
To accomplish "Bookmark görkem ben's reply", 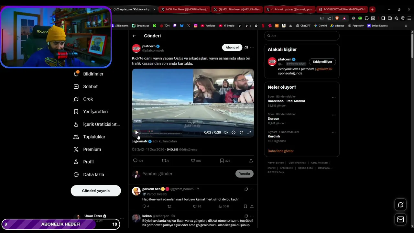I will pyautogui.click(x=245, y=206).
